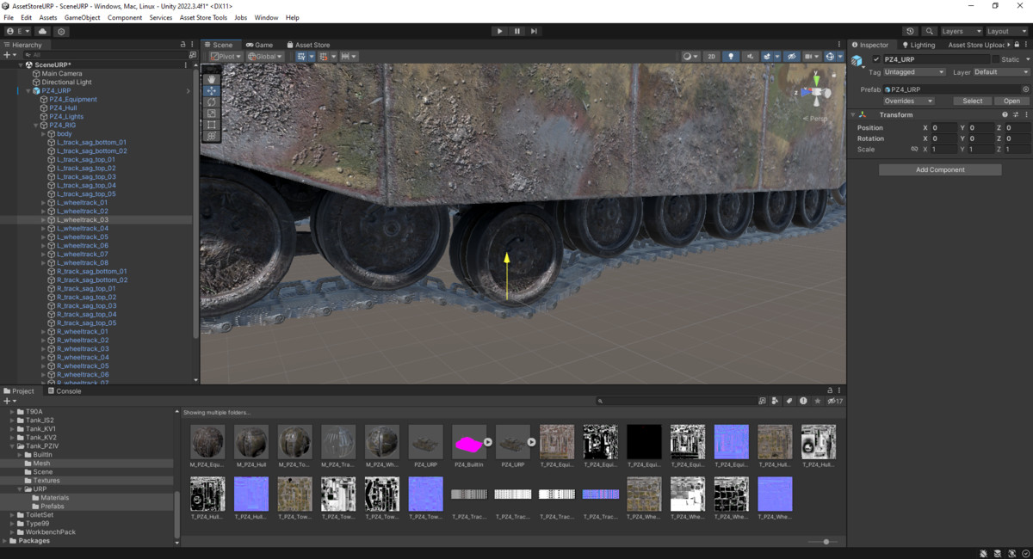Click the Step frame button

(534, 31)
